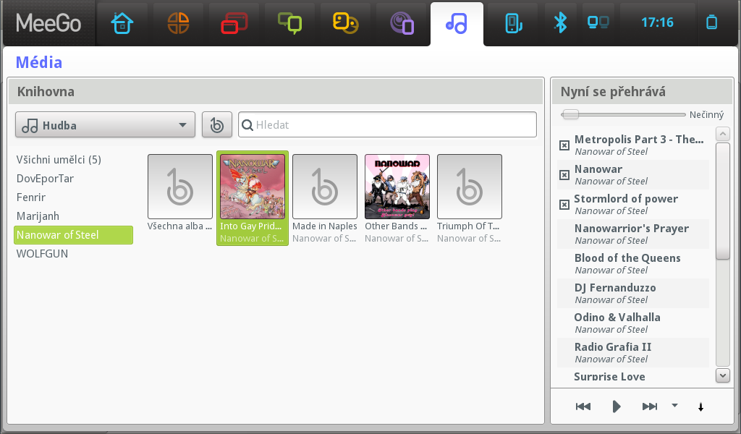Open Made in Naples album thumbnail
741x434 pixels.
(x=325, y=187)
